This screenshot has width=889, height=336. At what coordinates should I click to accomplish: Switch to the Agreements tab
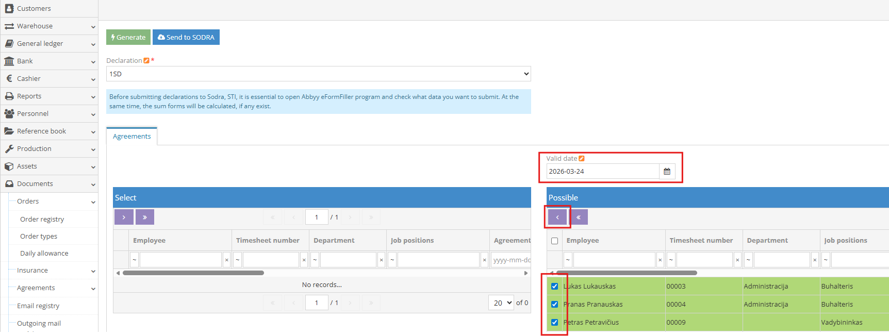click(131, 137)
